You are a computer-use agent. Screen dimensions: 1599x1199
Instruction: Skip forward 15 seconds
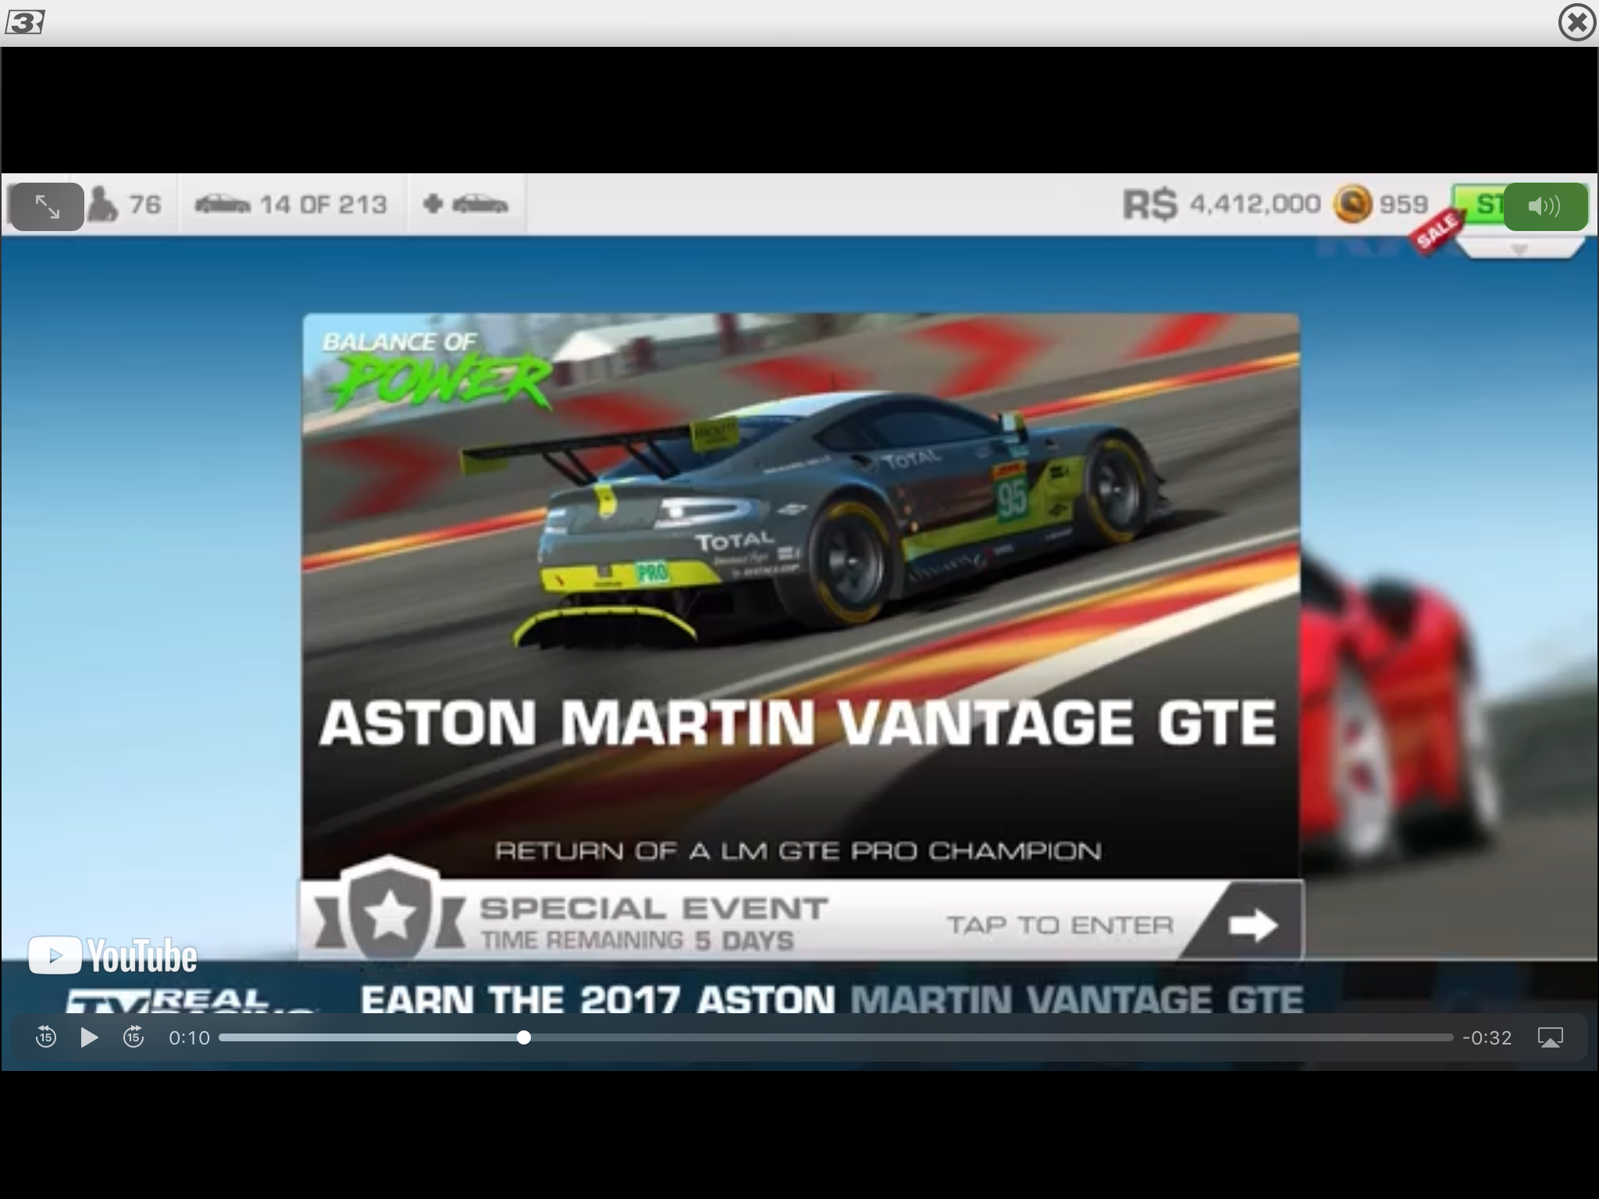pos(134,1037)
